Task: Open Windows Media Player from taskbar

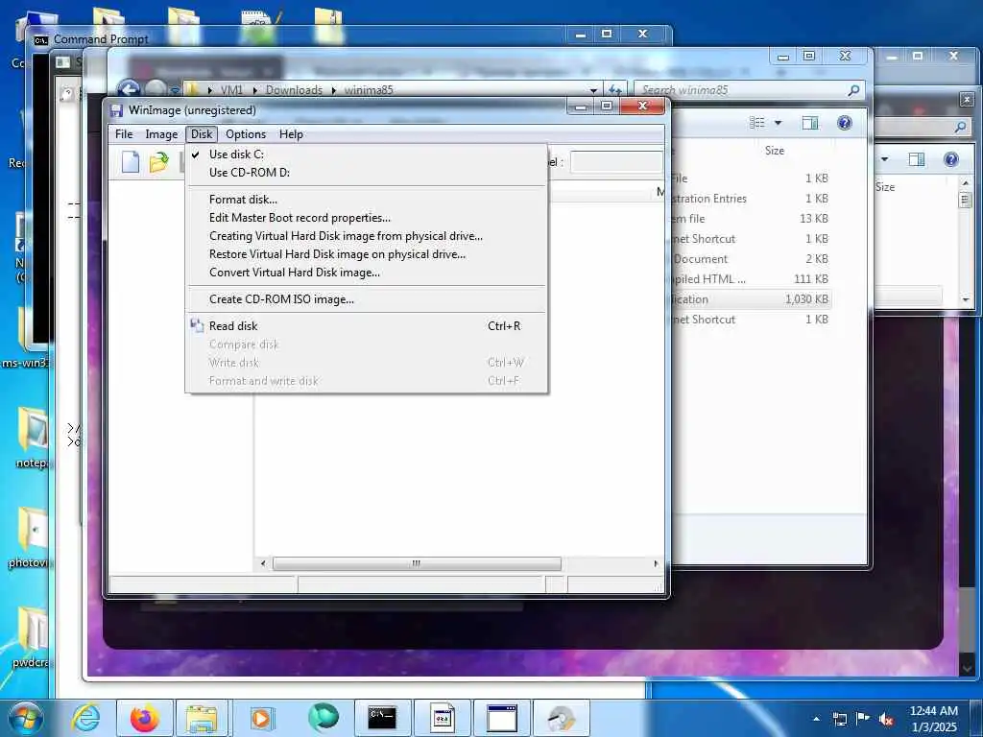Action: [x=261, y=719]
